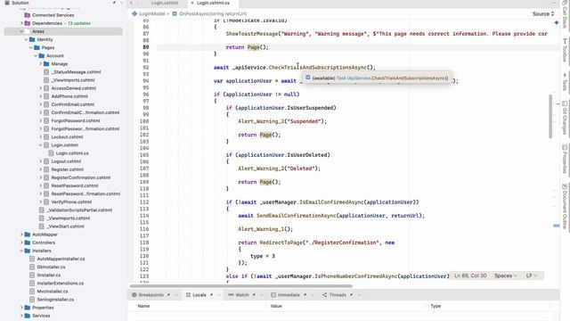Select the first _ViewImports.cshtml under Account
Viewport: 570px width, 321px height.
tap(73, 80)
